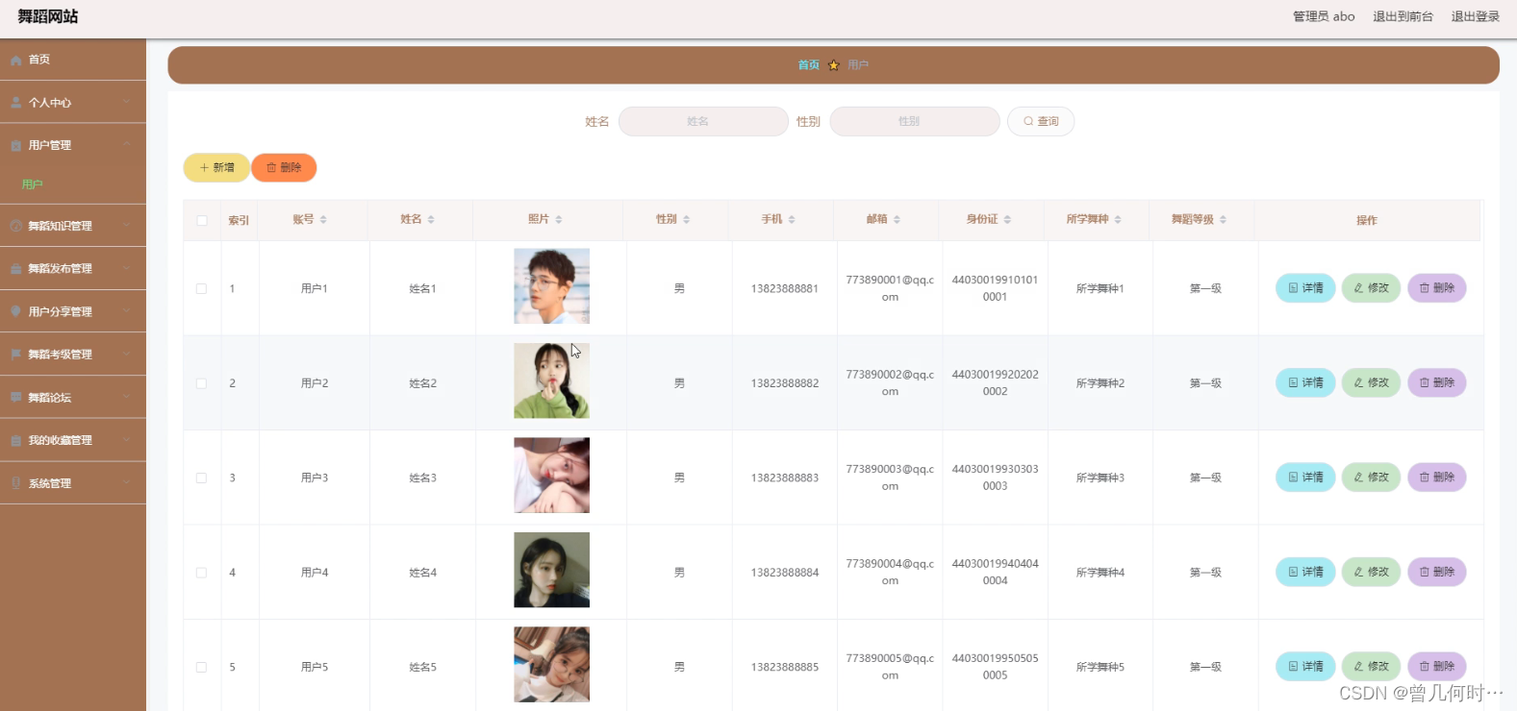Viewport: 1517px width, 711px height.
Task: Click the icon beside 用户分享管理
Action: point(16,312)
